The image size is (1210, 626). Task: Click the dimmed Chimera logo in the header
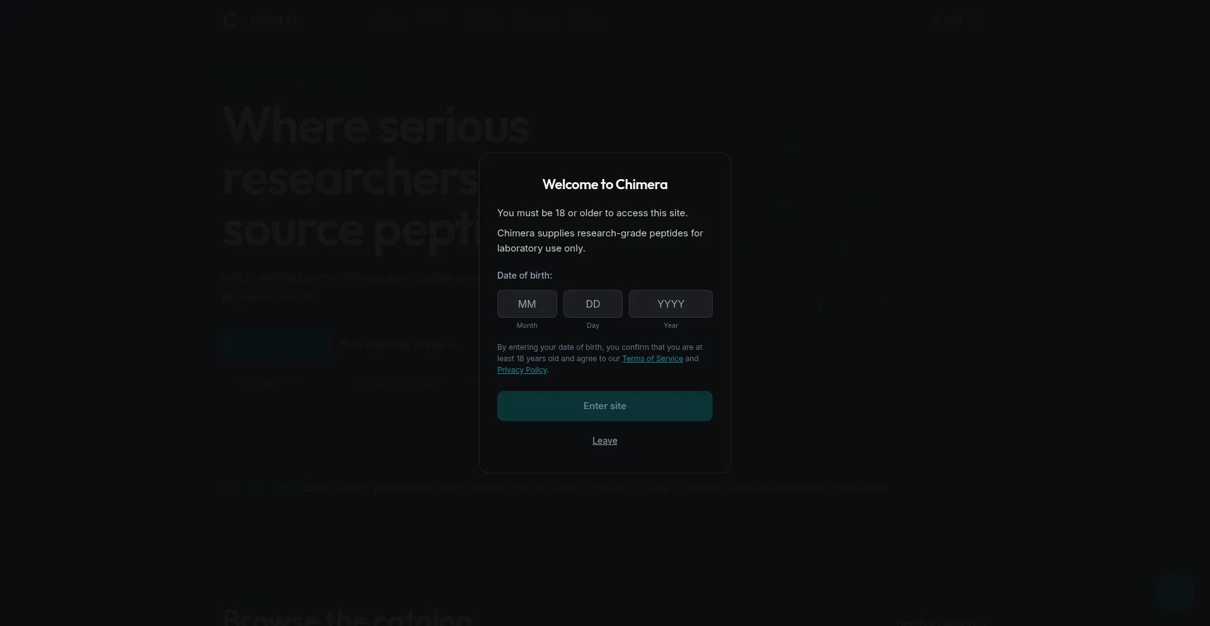coord(261,20)
